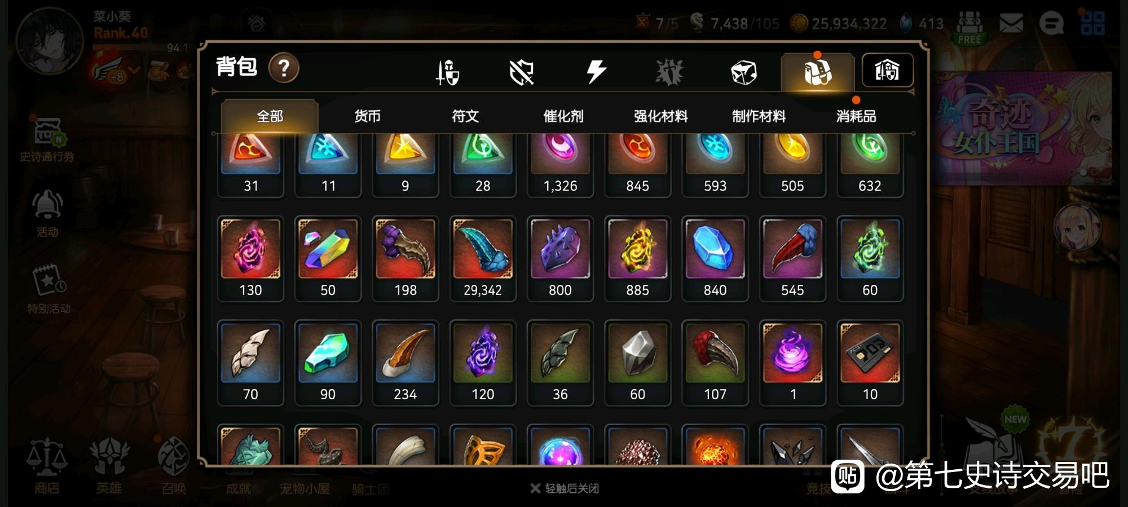Select the spiky burst category icon
This screenshot has height=507, width=1128.
[669, 72]
